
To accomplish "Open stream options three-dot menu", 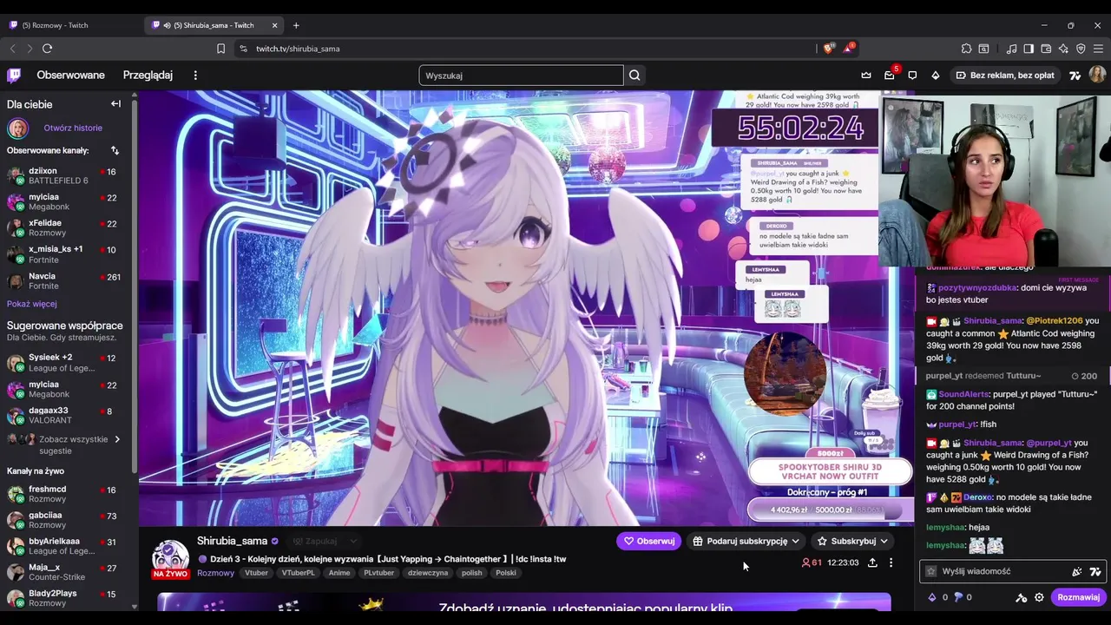I will (891, 562).
